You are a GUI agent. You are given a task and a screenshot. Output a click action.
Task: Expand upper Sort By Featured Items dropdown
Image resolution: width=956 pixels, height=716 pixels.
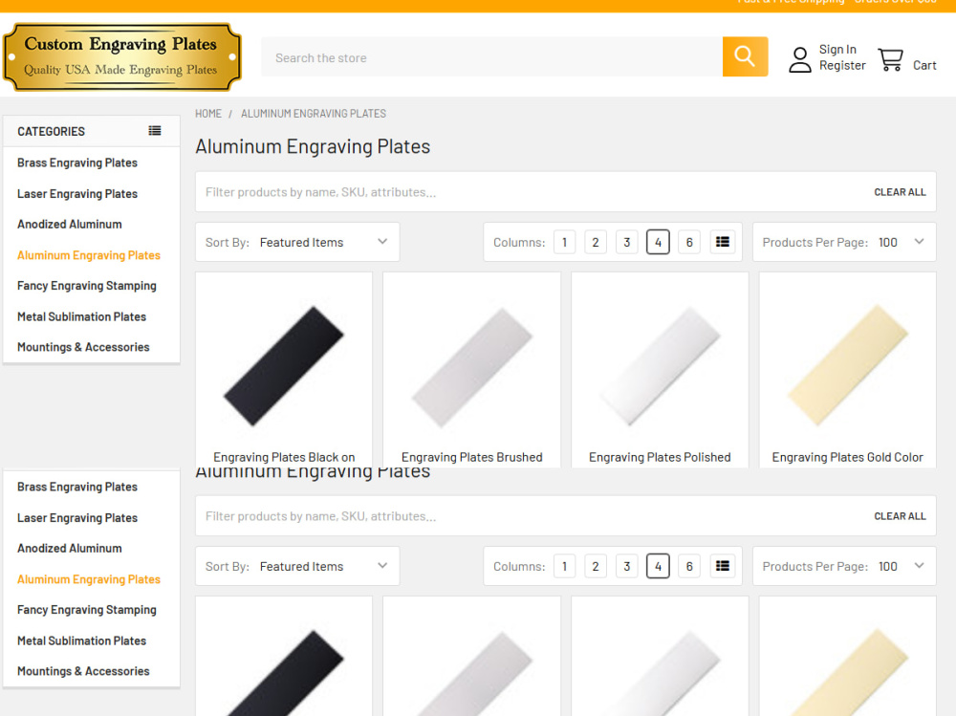tap(297, 242)
